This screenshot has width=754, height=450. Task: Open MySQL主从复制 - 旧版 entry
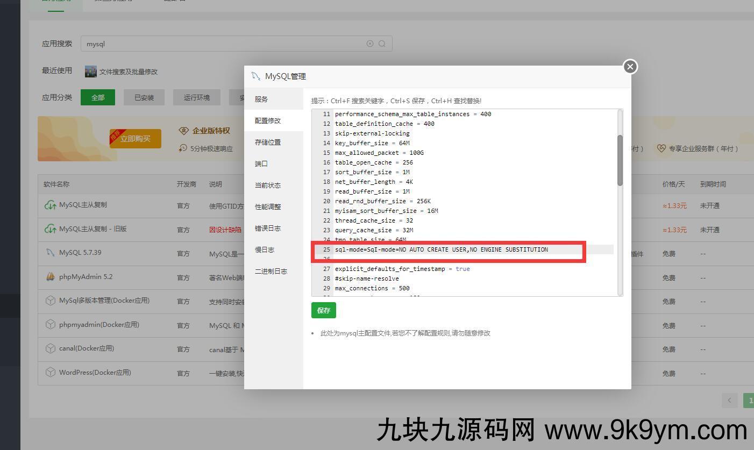point(93,228)
